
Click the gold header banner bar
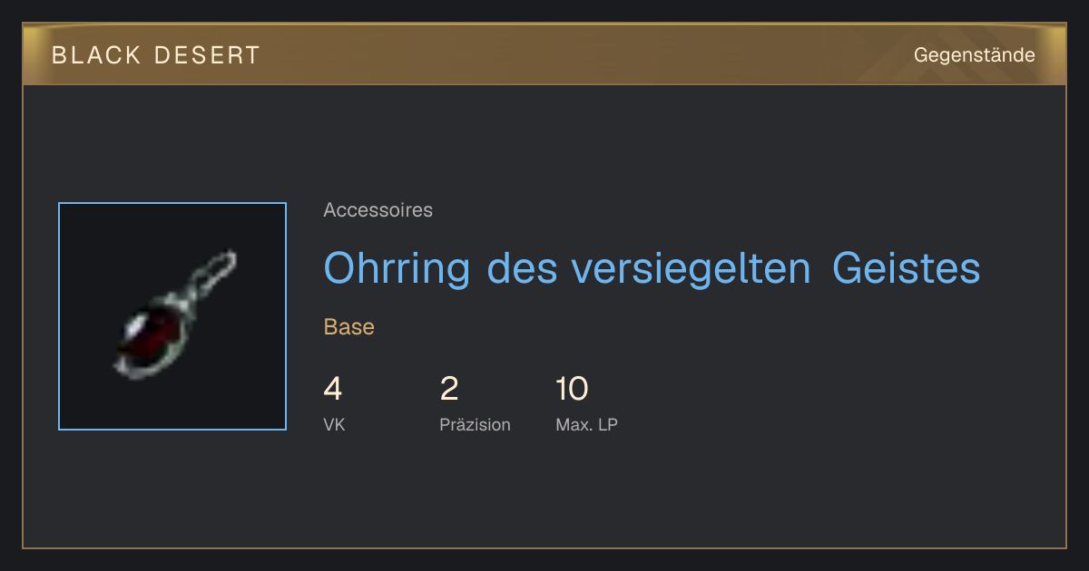pos(544,54)
